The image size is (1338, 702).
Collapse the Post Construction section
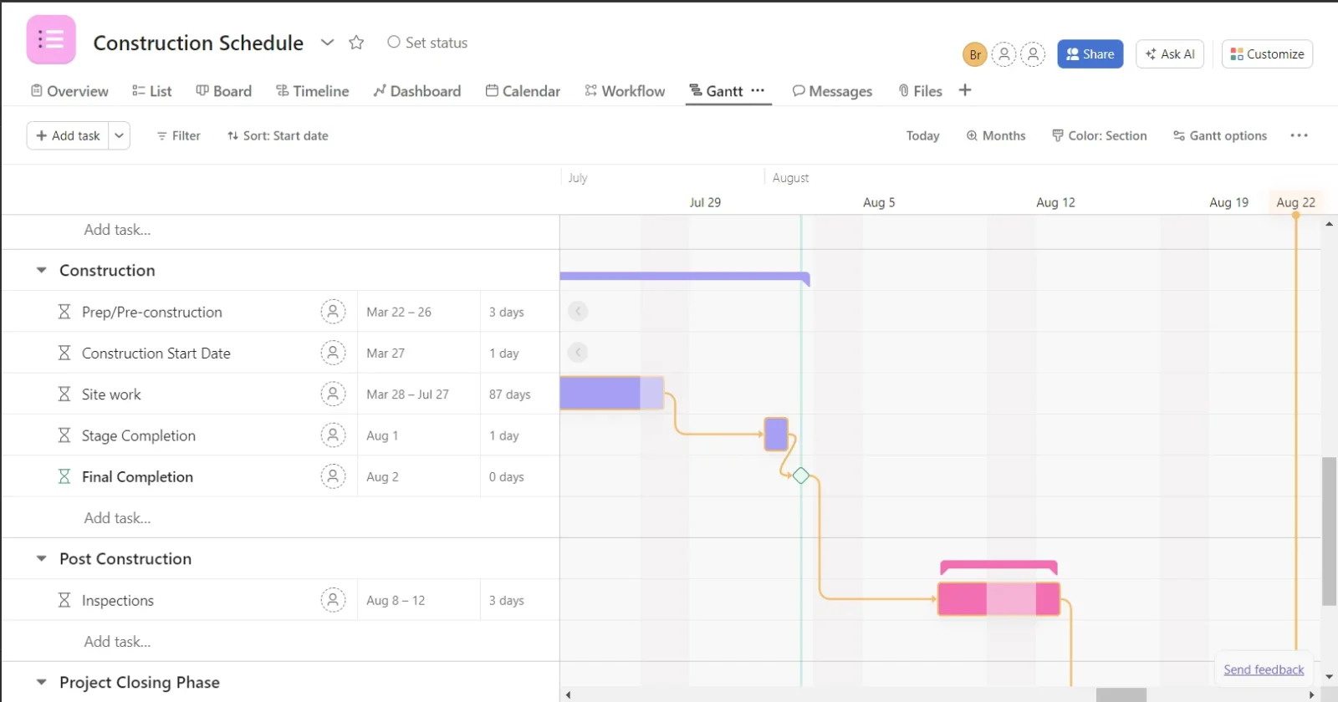coord(41,558)
